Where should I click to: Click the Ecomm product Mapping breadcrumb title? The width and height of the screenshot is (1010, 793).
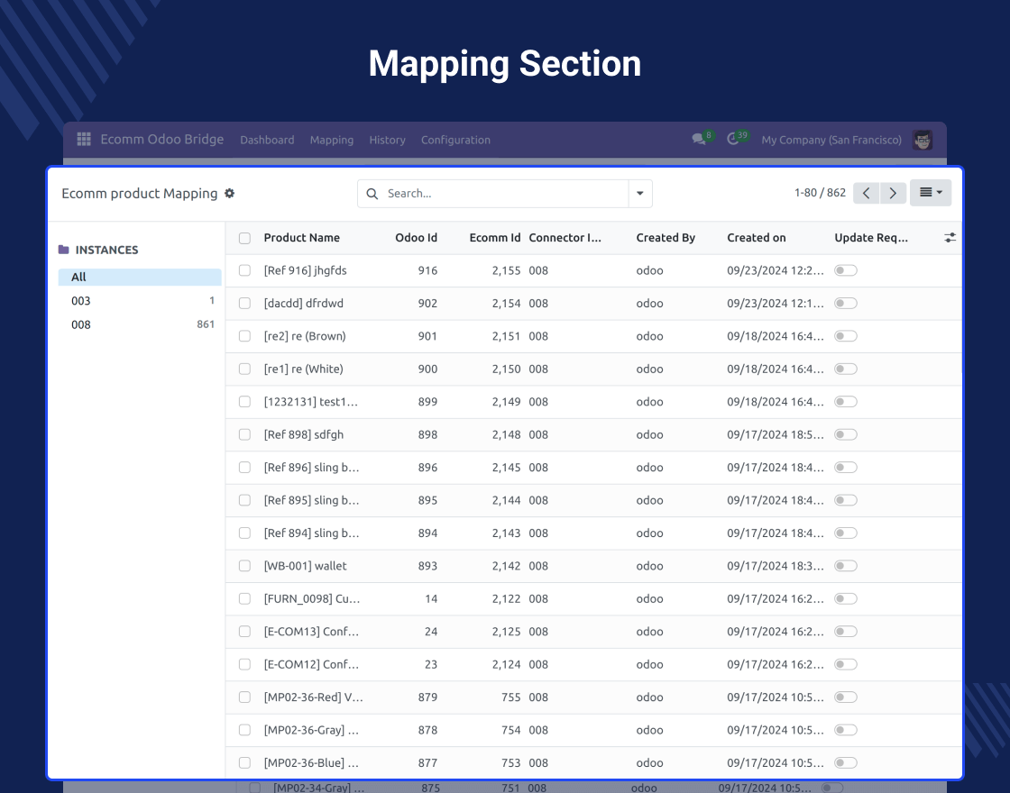point(140,193)
